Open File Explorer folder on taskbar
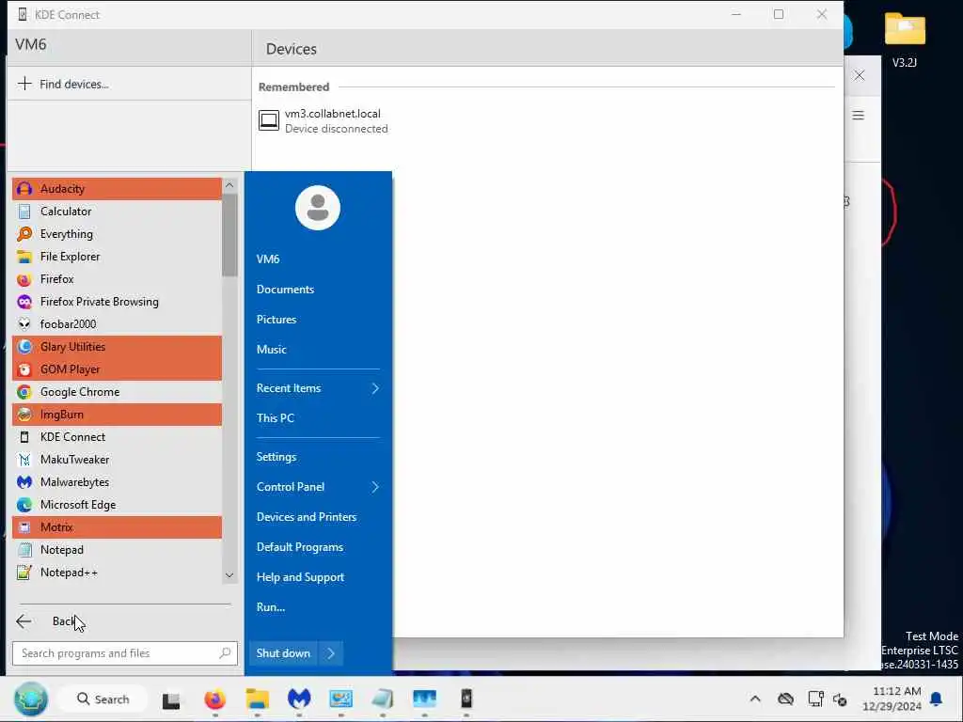The height and width of the screenshot is (722, 963). [x=258, y=698]
